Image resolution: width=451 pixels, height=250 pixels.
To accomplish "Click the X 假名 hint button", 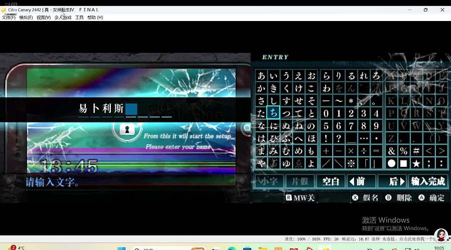I will tap(365, 198).
